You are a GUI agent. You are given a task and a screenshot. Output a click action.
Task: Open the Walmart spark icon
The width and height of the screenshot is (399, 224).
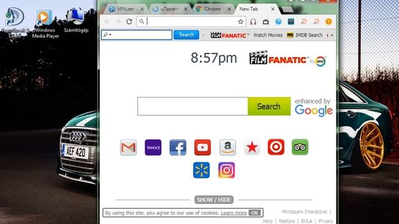click(201, 170)
